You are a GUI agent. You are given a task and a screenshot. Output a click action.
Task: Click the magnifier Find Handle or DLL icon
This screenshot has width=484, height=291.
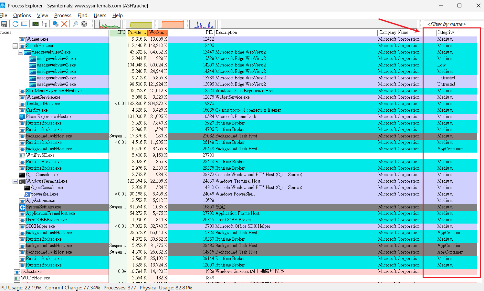tap(75, 24)
